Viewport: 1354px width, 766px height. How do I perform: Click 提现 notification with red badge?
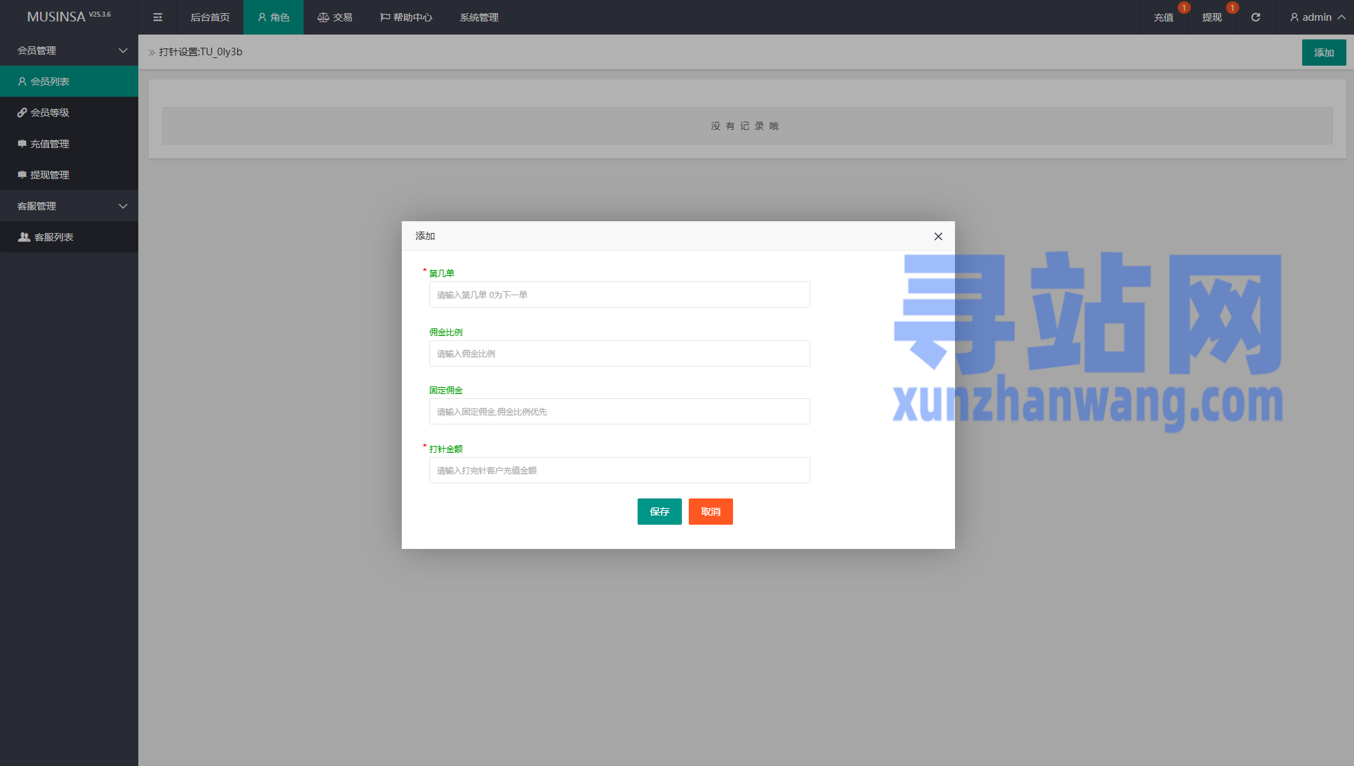click(x=1212, y=17)
